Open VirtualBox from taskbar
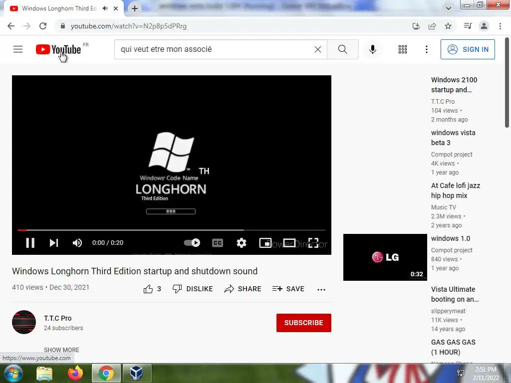This screenshot has height=383, width=511. click(x=137, y=373)
